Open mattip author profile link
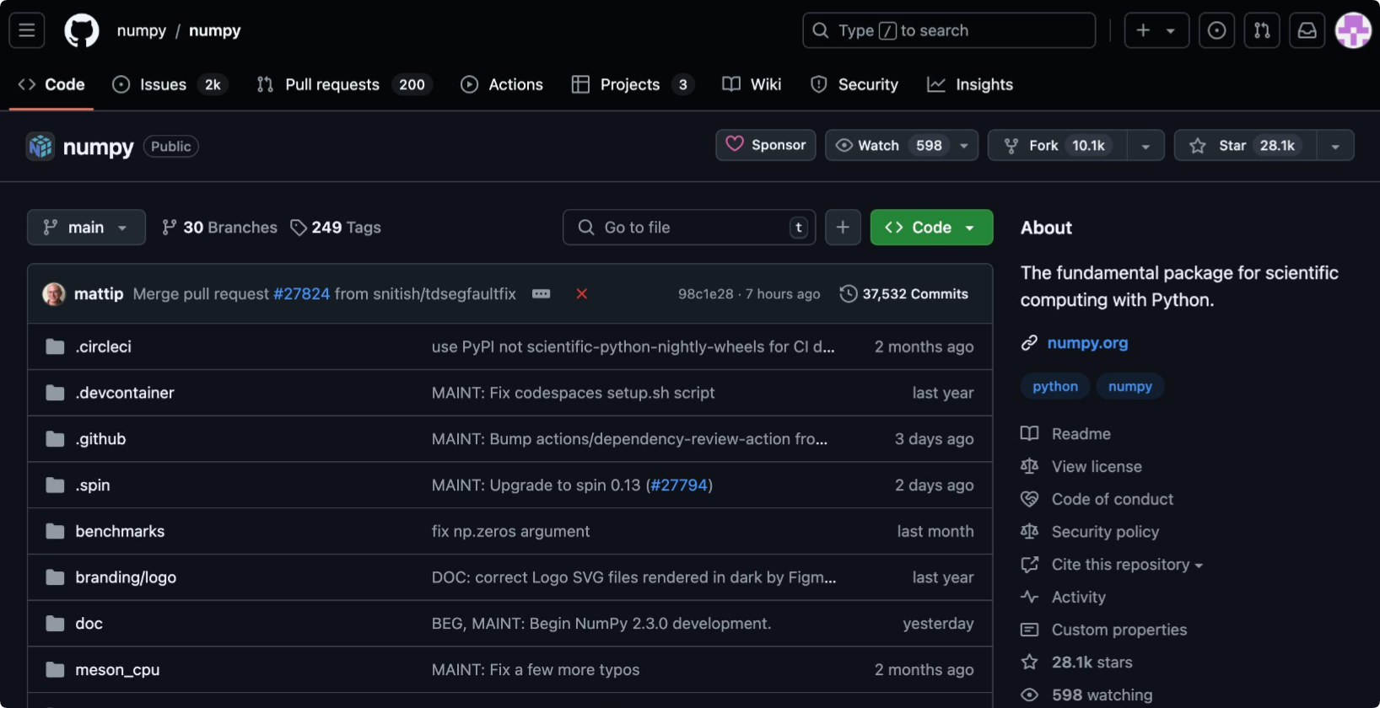 (99, 294)
